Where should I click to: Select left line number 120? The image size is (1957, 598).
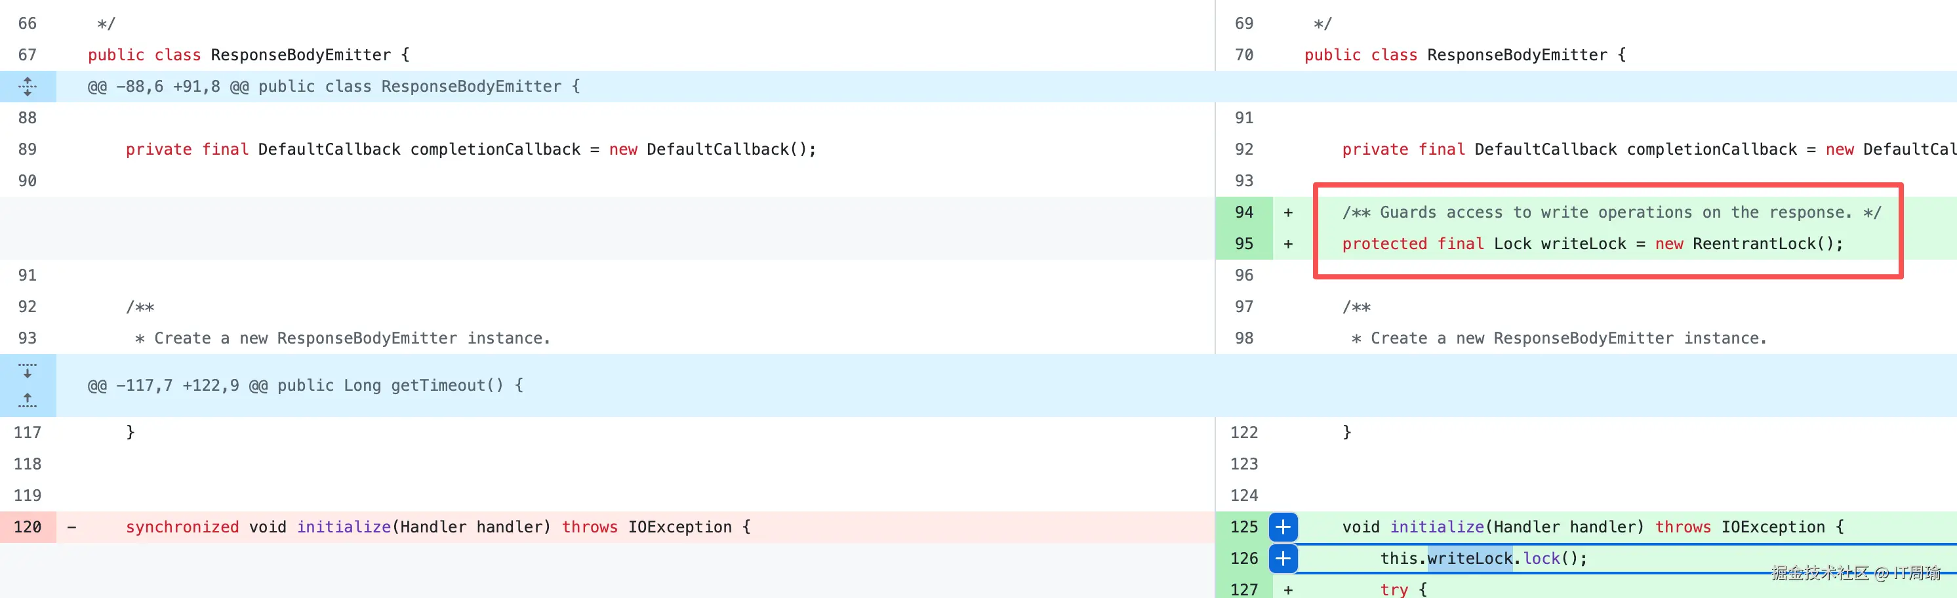(x=28, y=527)
